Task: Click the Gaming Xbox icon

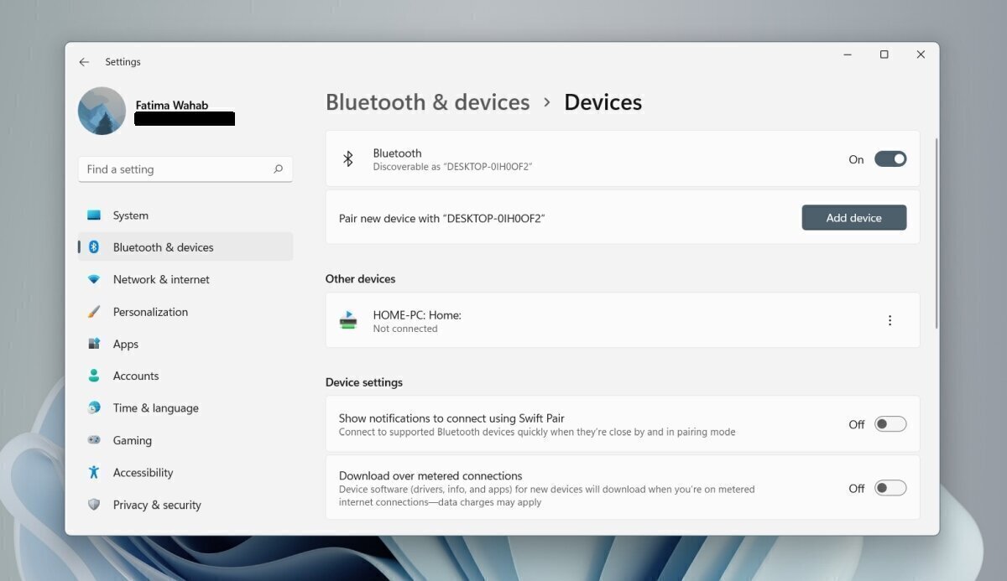Action: pos(94,440)
